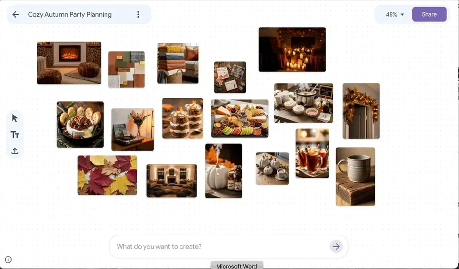The height and width of the screenshot is (269, 459).
Task: Submit prompt with the arrow button
Action: point(336,247)
